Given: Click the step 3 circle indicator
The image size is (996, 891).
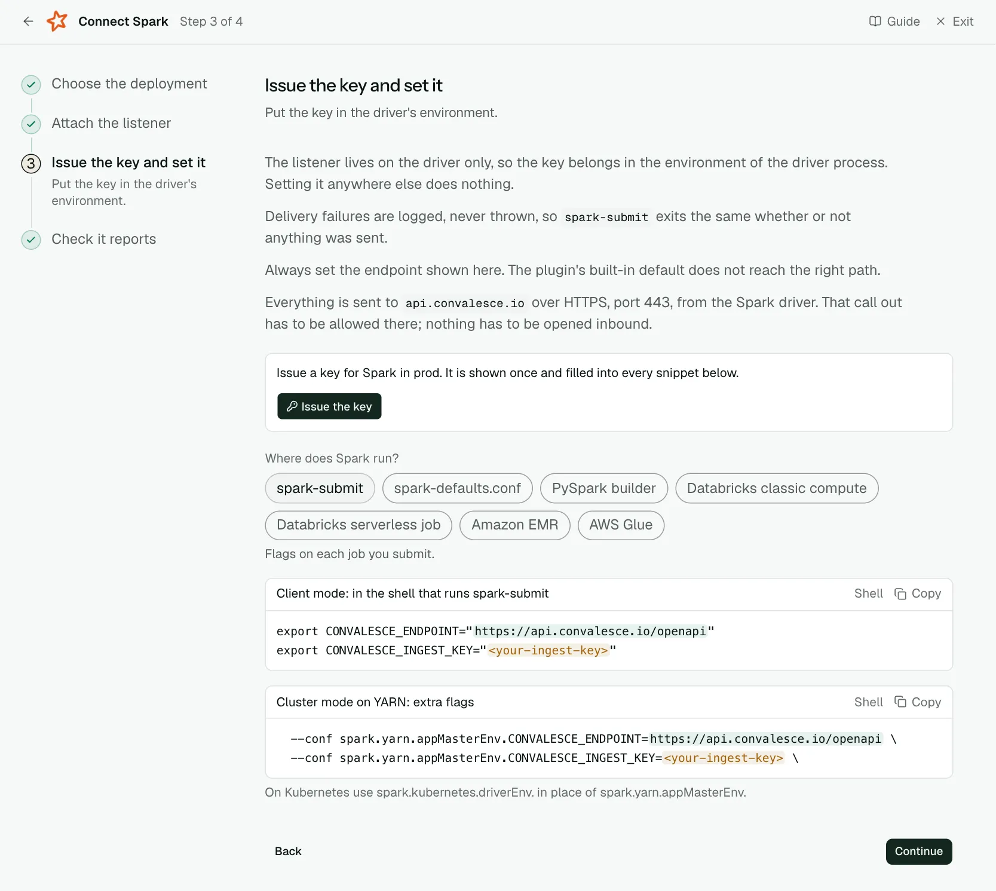Looking at the screenshot, I should (31, 164).
